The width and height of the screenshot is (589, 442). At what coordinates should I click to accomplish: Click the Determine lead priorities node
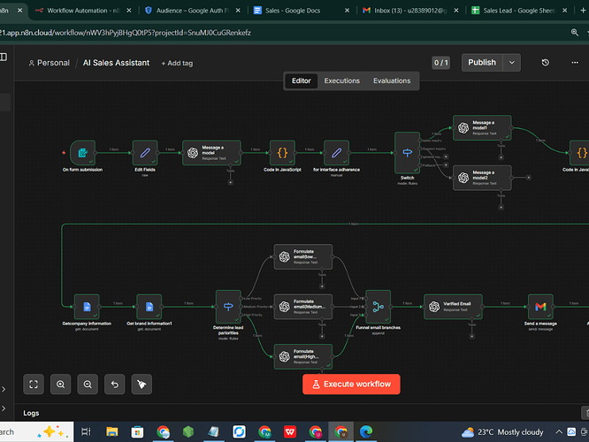[228, 306]
